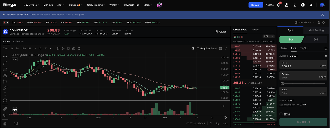Enable the TP/SL checkbox
The image size is (330, 128).
(281, 114)
